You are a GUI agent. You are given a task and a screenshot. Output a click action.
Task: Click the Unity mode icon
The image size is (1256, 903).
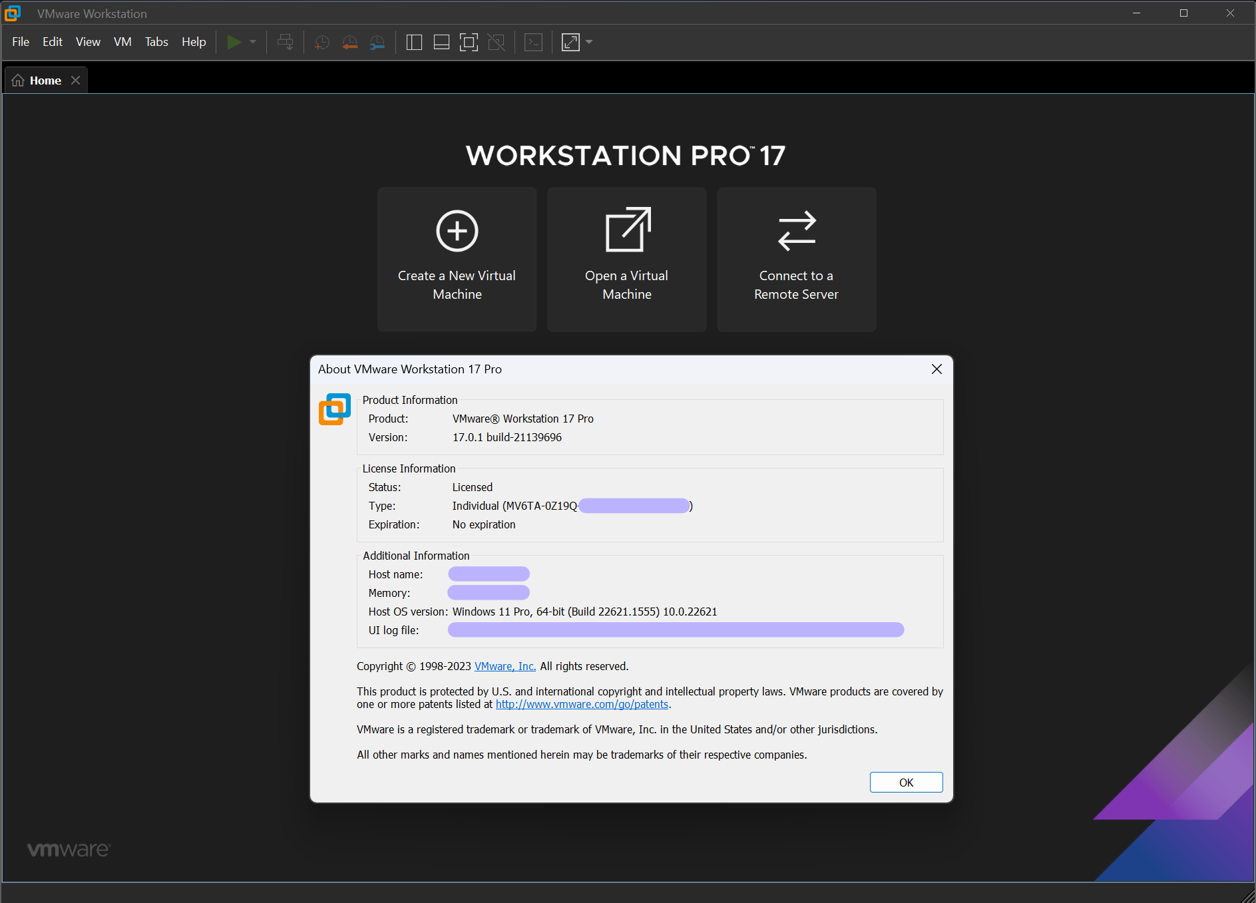[x=497, y=43]
